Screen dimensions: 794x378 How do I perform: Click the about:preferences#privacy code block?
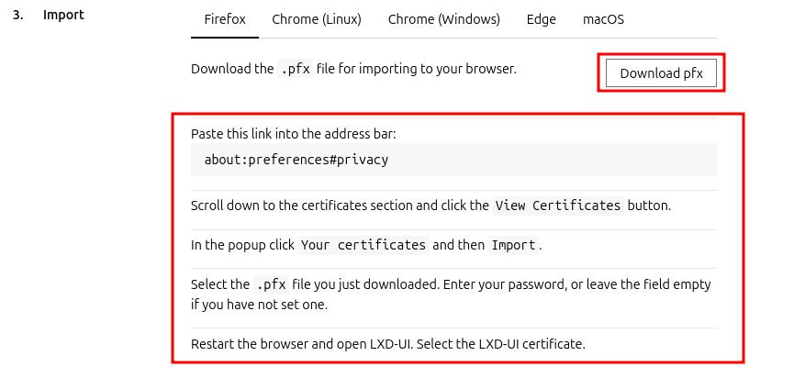point(453,160)
